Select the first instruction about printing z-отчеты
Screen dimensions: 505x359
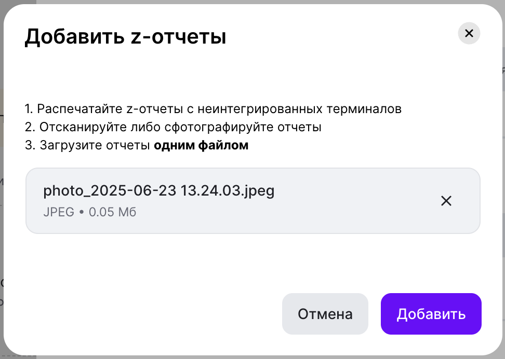point(213,109)
